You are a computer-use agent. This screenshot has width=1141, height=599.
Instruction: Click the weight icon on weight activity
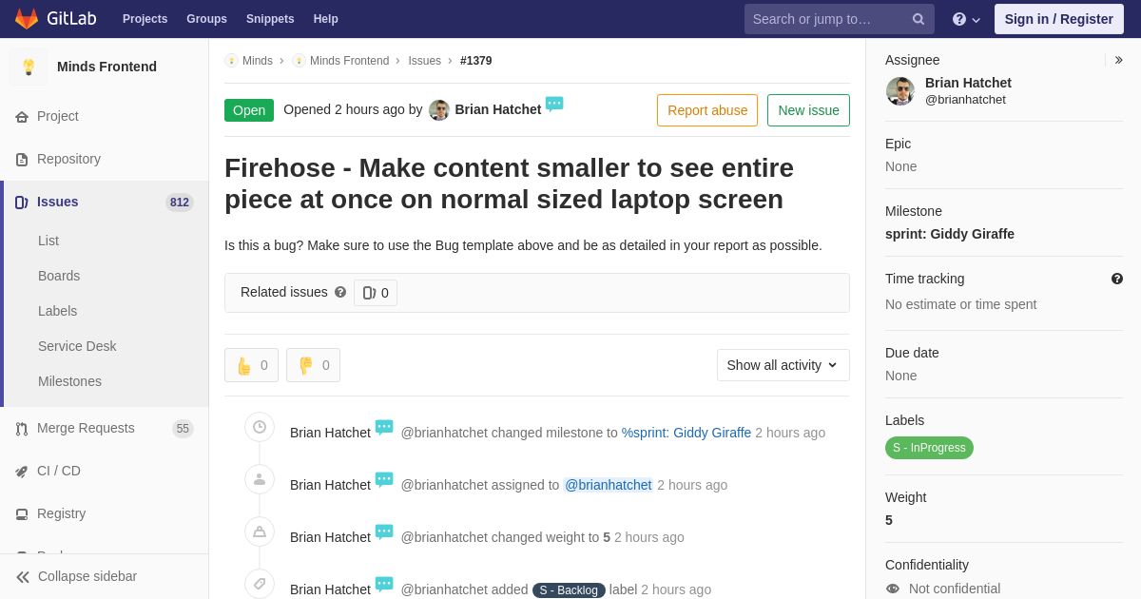[x=260, y=531]
